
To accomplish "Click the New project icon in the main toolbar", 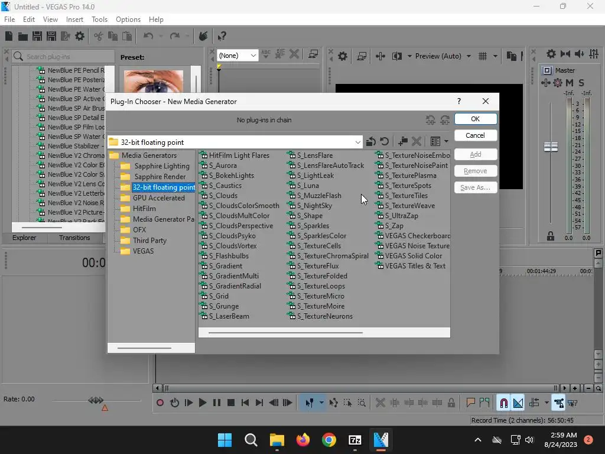I will click(9, 36).
